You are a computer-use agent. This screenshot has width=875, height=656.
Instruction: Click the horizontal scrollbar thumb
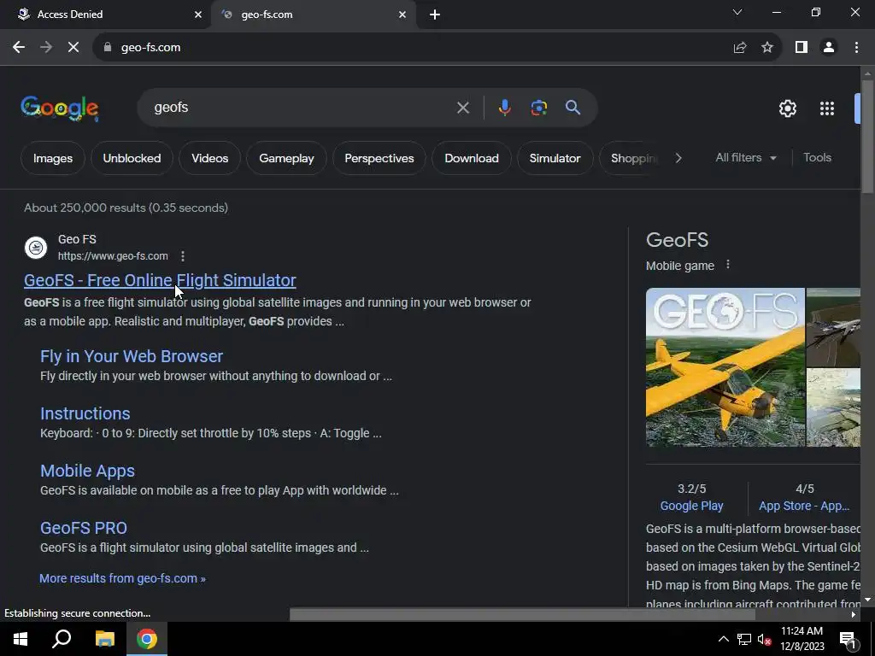(522, 614)
